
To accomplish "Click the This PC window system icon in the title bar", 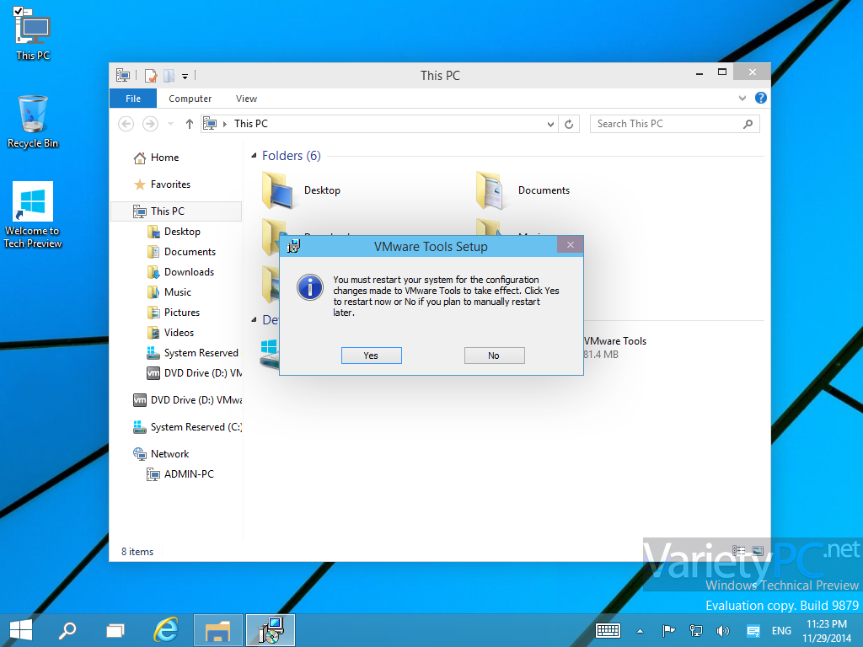I will click(123, 75).
